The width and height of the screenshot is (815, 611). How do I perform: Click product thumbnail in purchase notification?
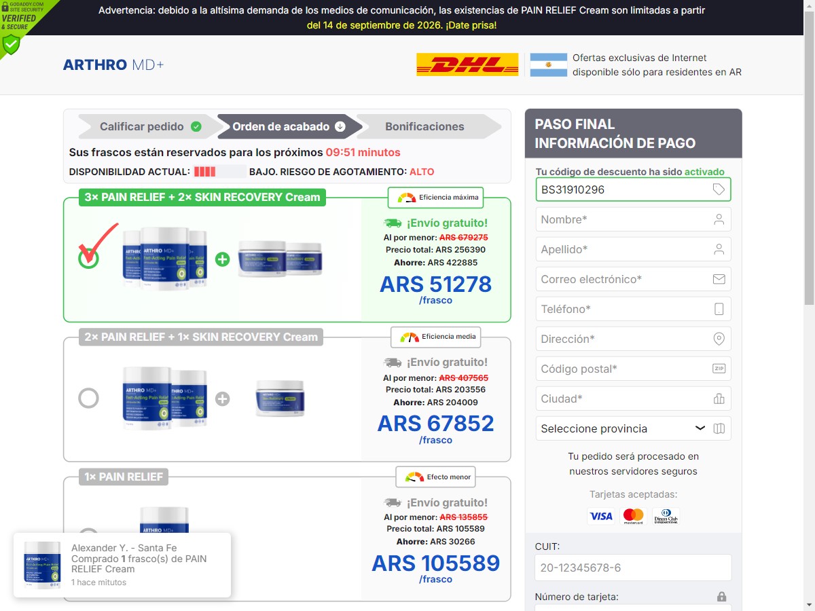42,565
